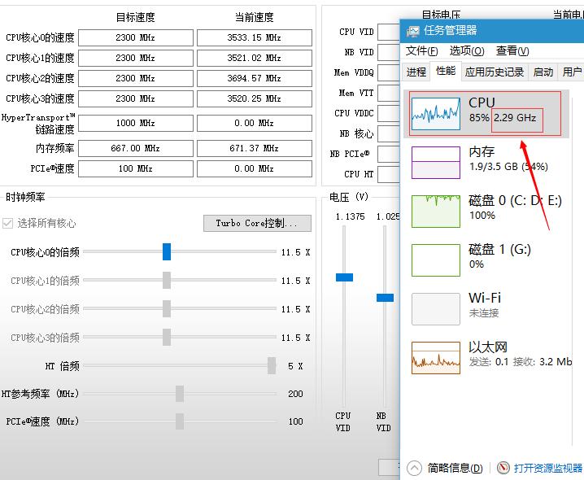Viewport: 584px width, 480px height.
Task: Switch to the 进程 tab
Action: pyautogui.click(x=416, y=72)
